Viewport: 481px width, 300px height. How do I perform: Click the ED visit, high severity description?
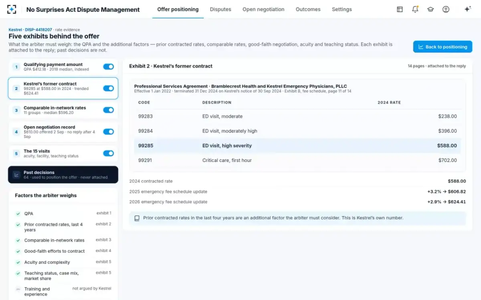tap(227, 146)
